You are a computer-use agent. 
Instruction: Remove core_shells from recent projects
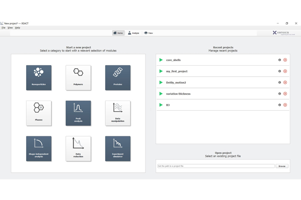click(285, 60)
